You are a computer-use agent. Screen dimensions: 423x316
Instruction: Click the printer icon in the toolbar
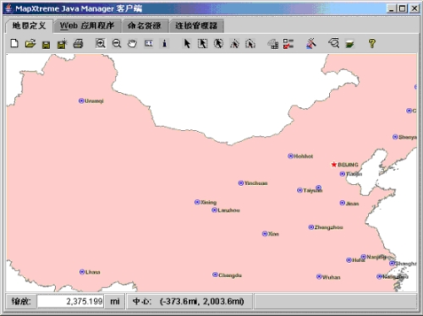pyautogui.click(x=78, y=44)
